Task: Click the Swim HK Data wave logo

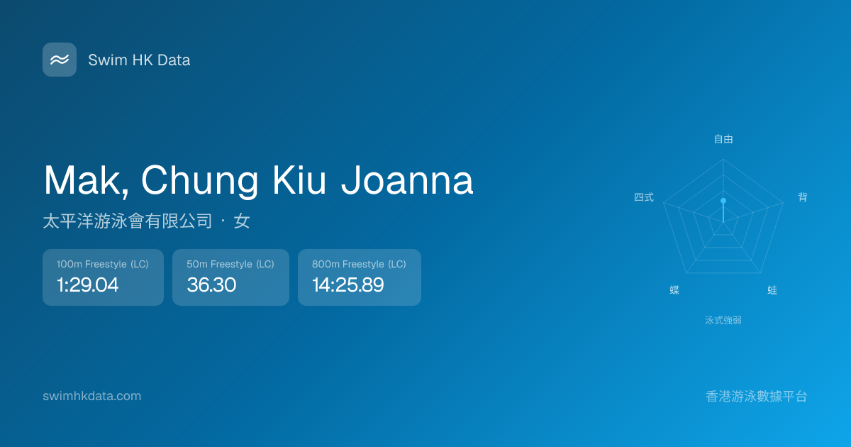Action: [x=60, y=60]
